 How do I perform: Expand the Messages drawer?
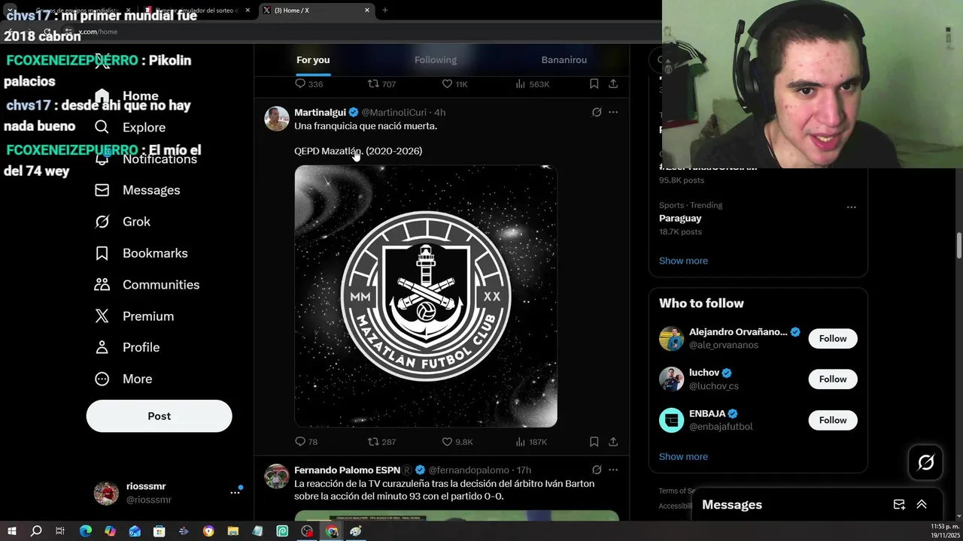click(922, 505)
